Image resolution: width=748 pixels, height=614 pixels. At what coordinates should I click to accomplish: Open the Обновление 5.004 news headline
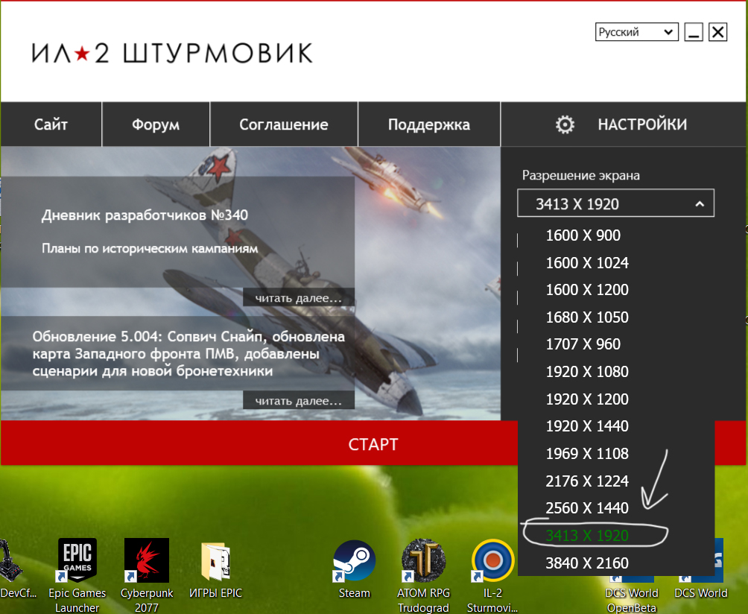click(188, 353)
